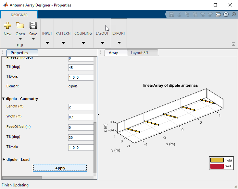The height and width of the screenshot is (189, 238).
Task: Click the 'FILE' section label
Action: [20, 46]
